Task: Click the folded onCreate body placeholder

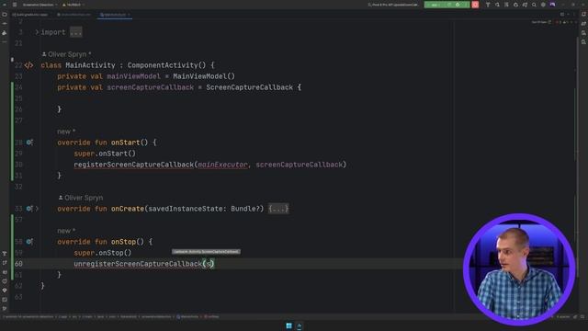Action: click(278, 209)
